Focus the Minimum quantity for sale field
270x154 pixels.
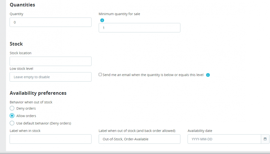[x=139, y=28]
